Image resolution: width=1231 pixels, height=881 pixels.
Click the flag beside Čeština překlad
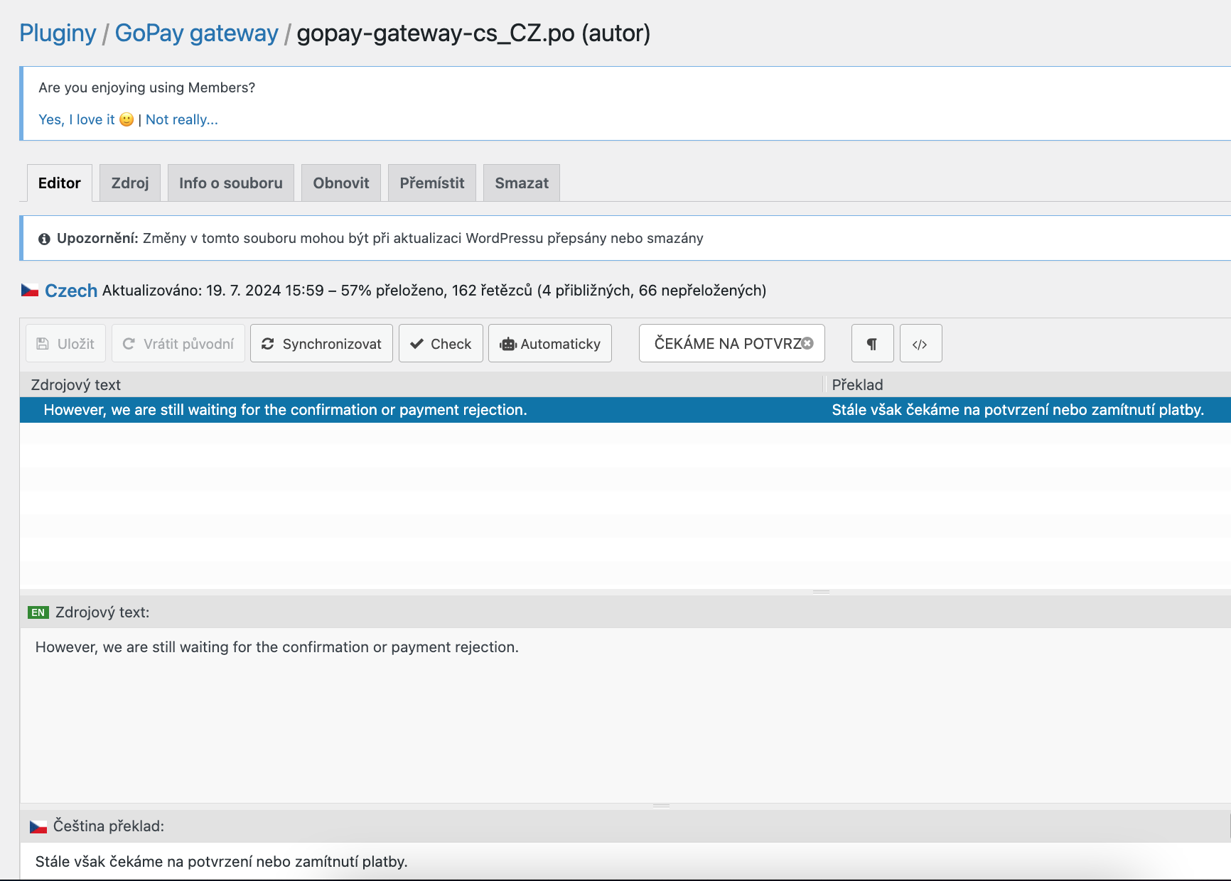[x=38, y=826]
